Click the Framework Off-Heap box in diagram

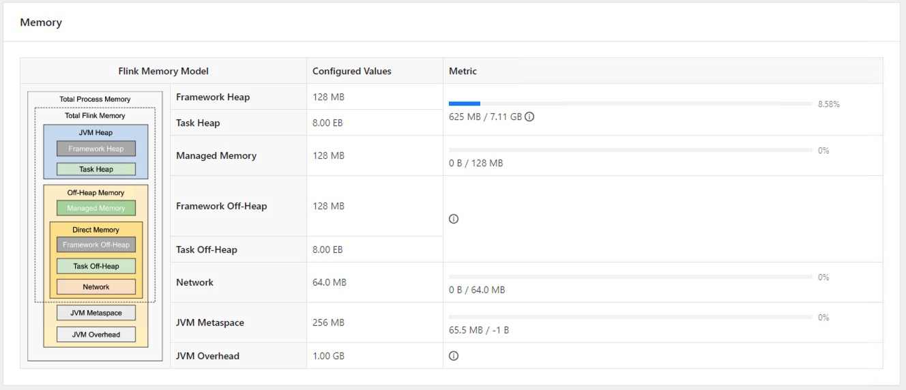coord(96,245)
